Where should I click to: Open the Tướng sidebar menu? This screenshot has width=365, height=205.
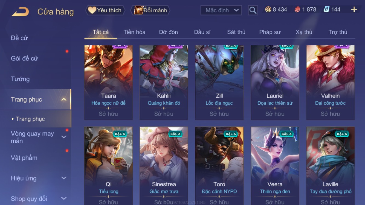[20, 79]
